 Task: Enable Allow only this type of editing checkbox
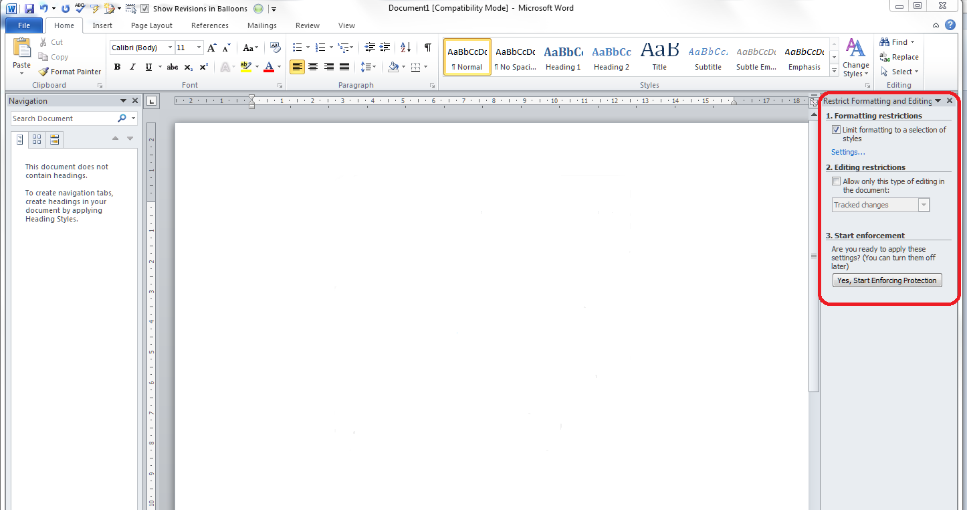point(836,181)
